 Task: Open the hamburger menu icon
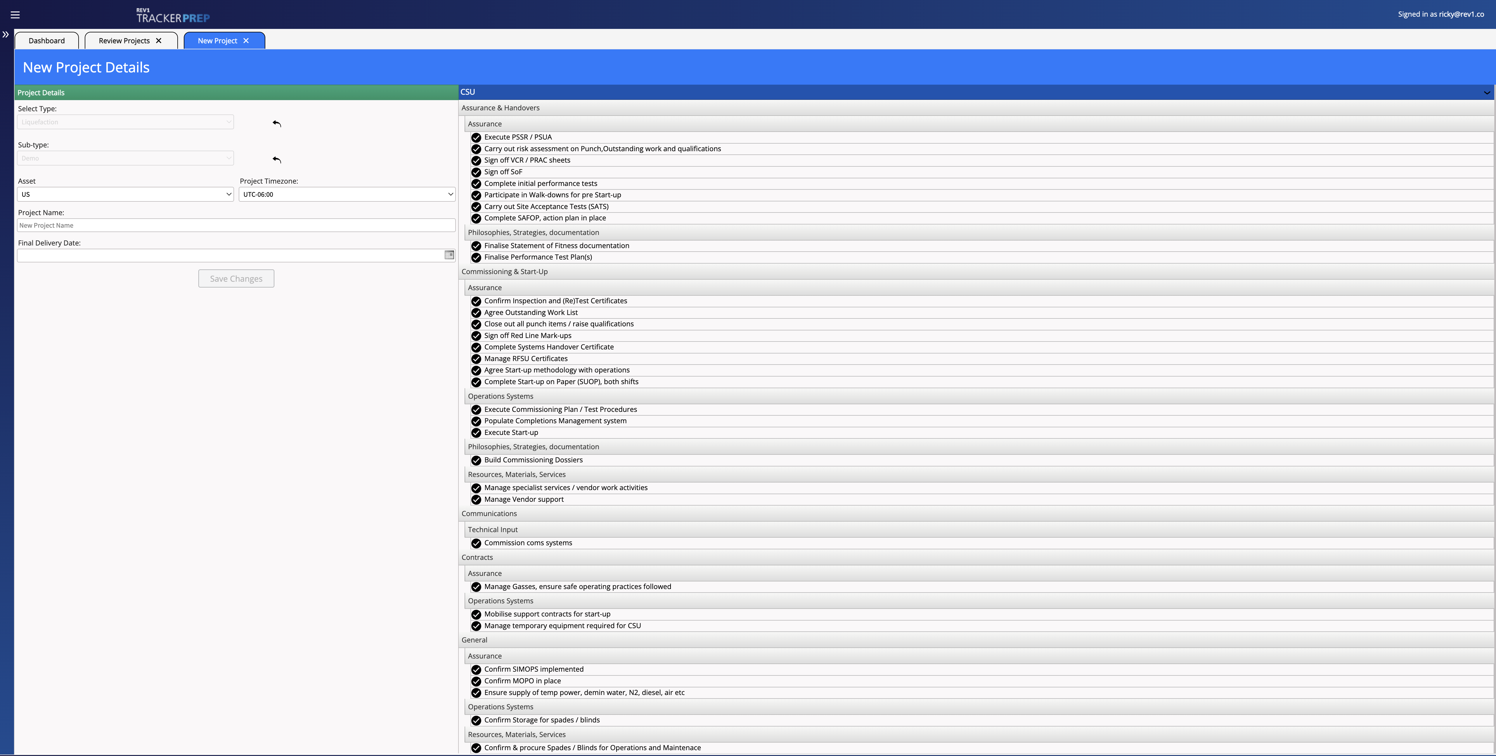pos(15,15)
